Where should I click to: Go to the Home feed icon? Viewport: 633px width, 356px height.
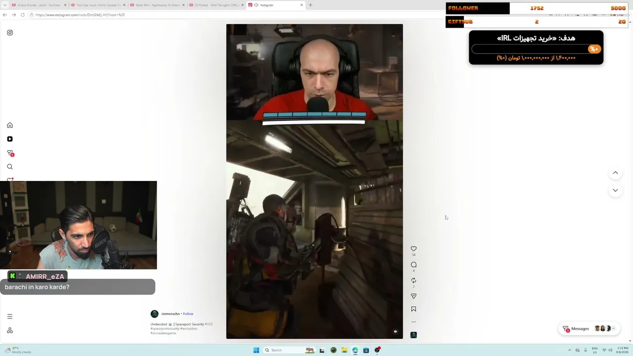point(10,125)
